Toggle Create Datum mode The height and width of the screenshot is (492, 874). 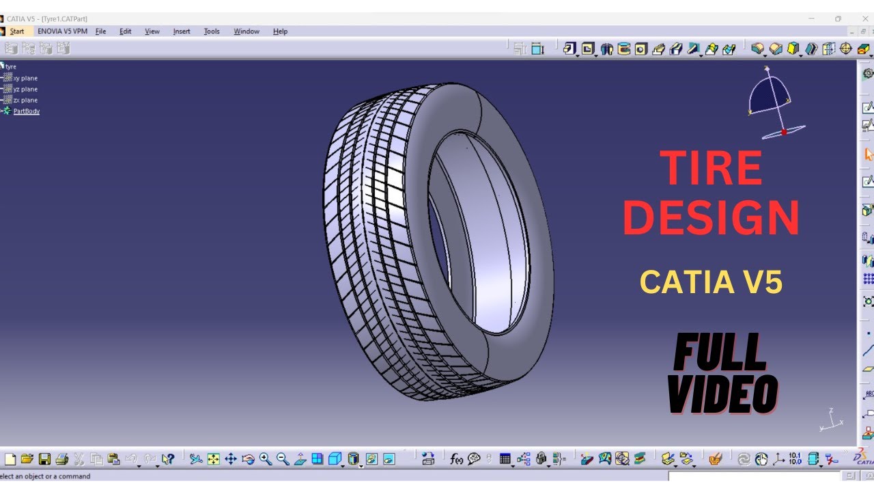(x=831, y=459)
